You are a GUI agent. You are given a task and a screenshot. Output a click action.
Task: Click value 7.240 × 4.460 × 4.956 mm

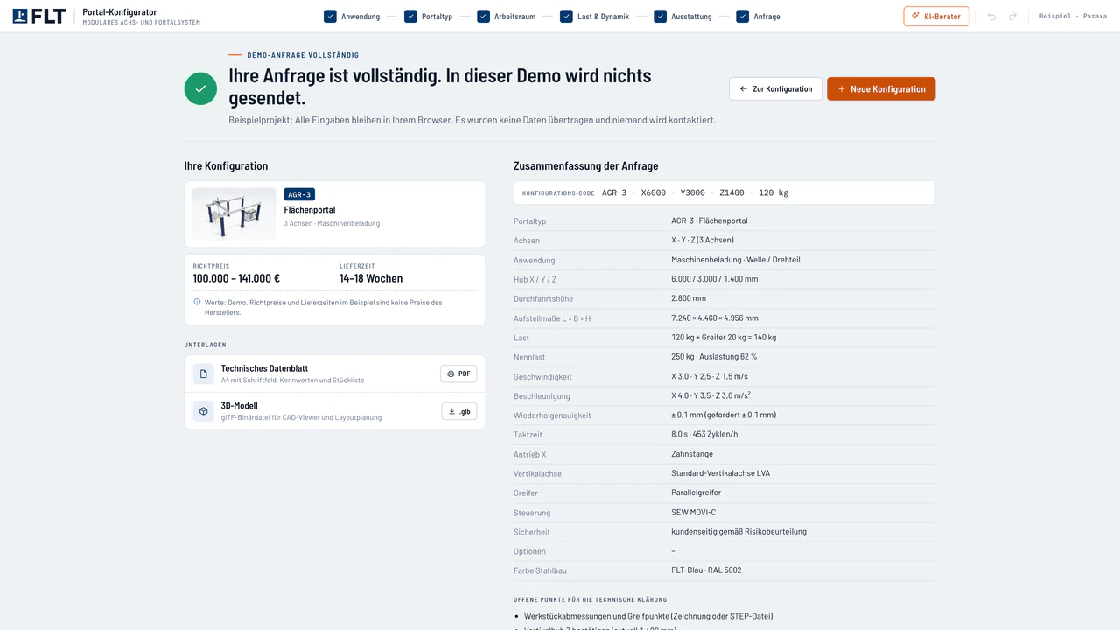715,318
